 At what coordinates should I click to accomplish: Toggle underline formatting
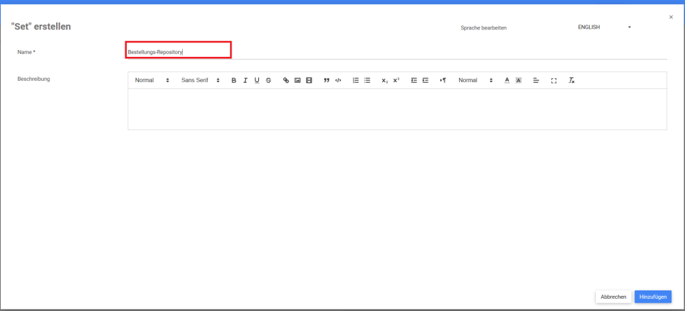257,80
